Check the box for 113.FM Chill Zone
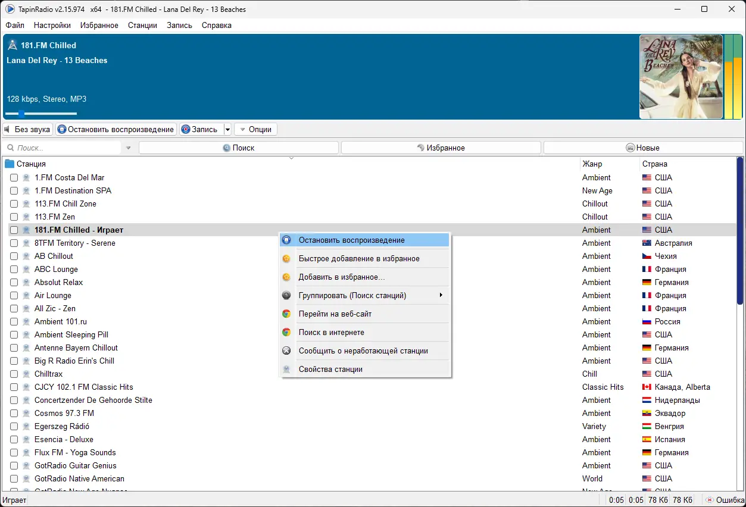Image resolution: width=746 pixels, height=507 pixels. pos(14,204)
